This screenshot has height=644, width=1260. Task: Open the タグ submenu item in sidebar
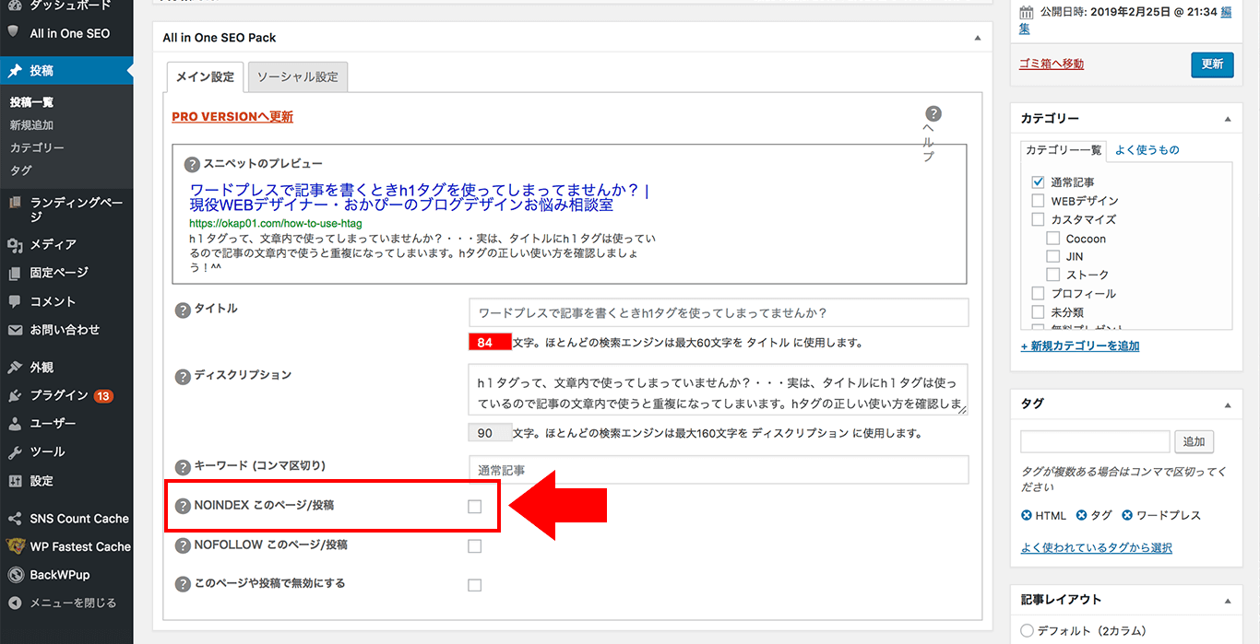coord(20,170)
